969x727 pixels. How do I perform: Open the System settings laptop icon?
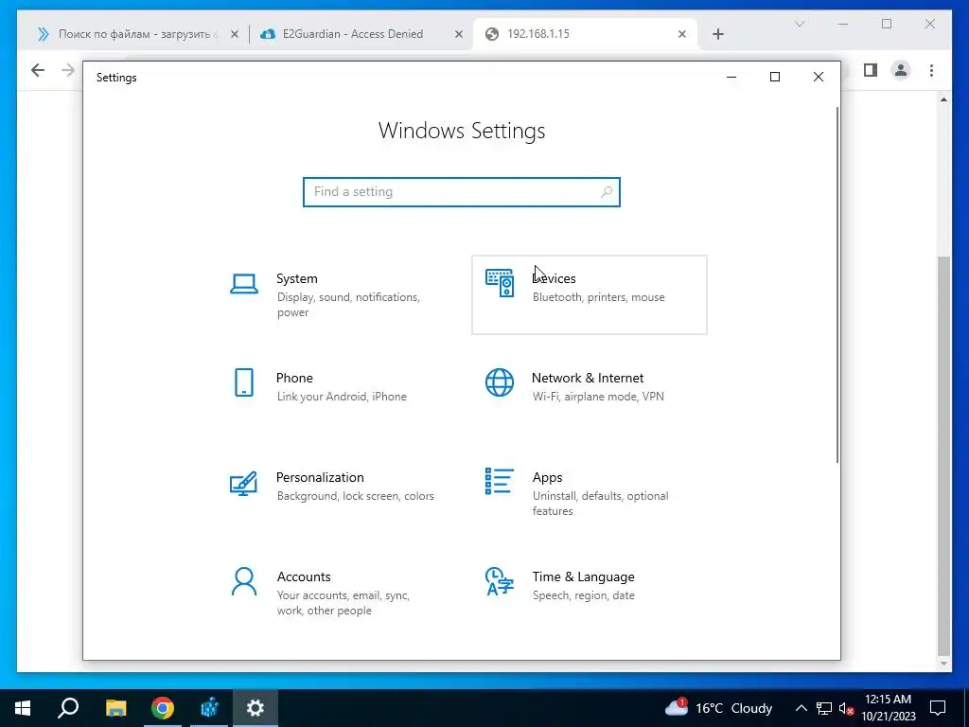coord(244,284)
